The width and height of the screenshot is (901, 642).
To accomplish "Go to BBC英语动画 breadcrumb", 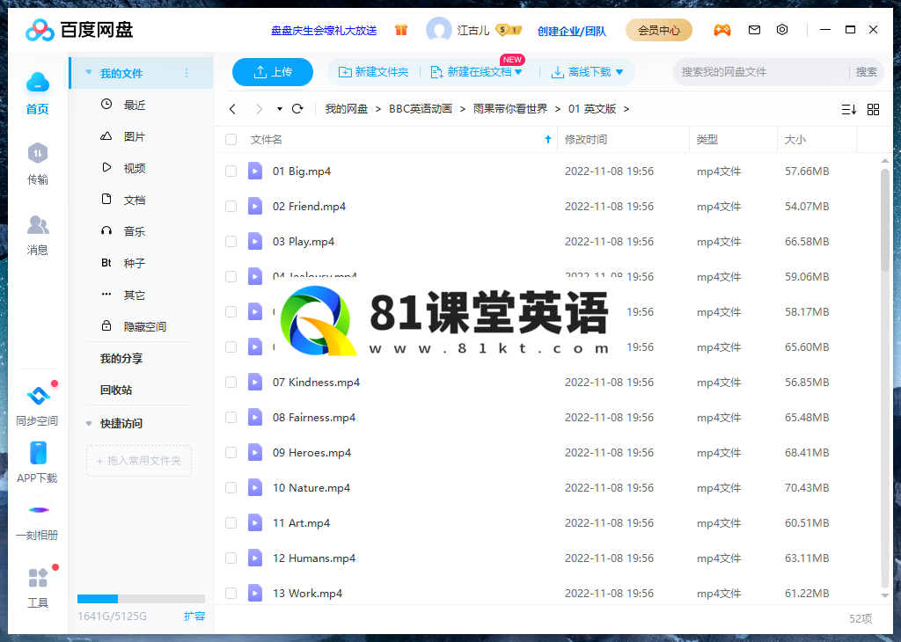I will 420,109.
